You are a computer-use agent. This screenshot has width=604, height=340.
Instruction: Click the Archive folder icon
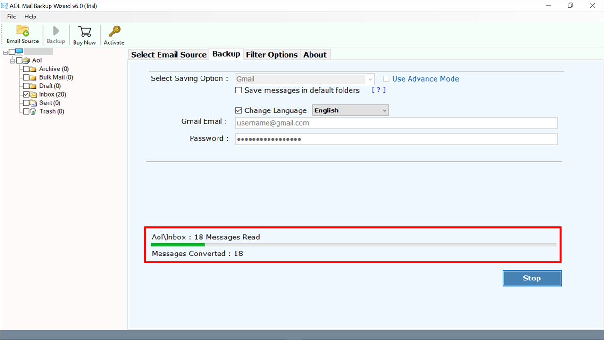[33, 69]
